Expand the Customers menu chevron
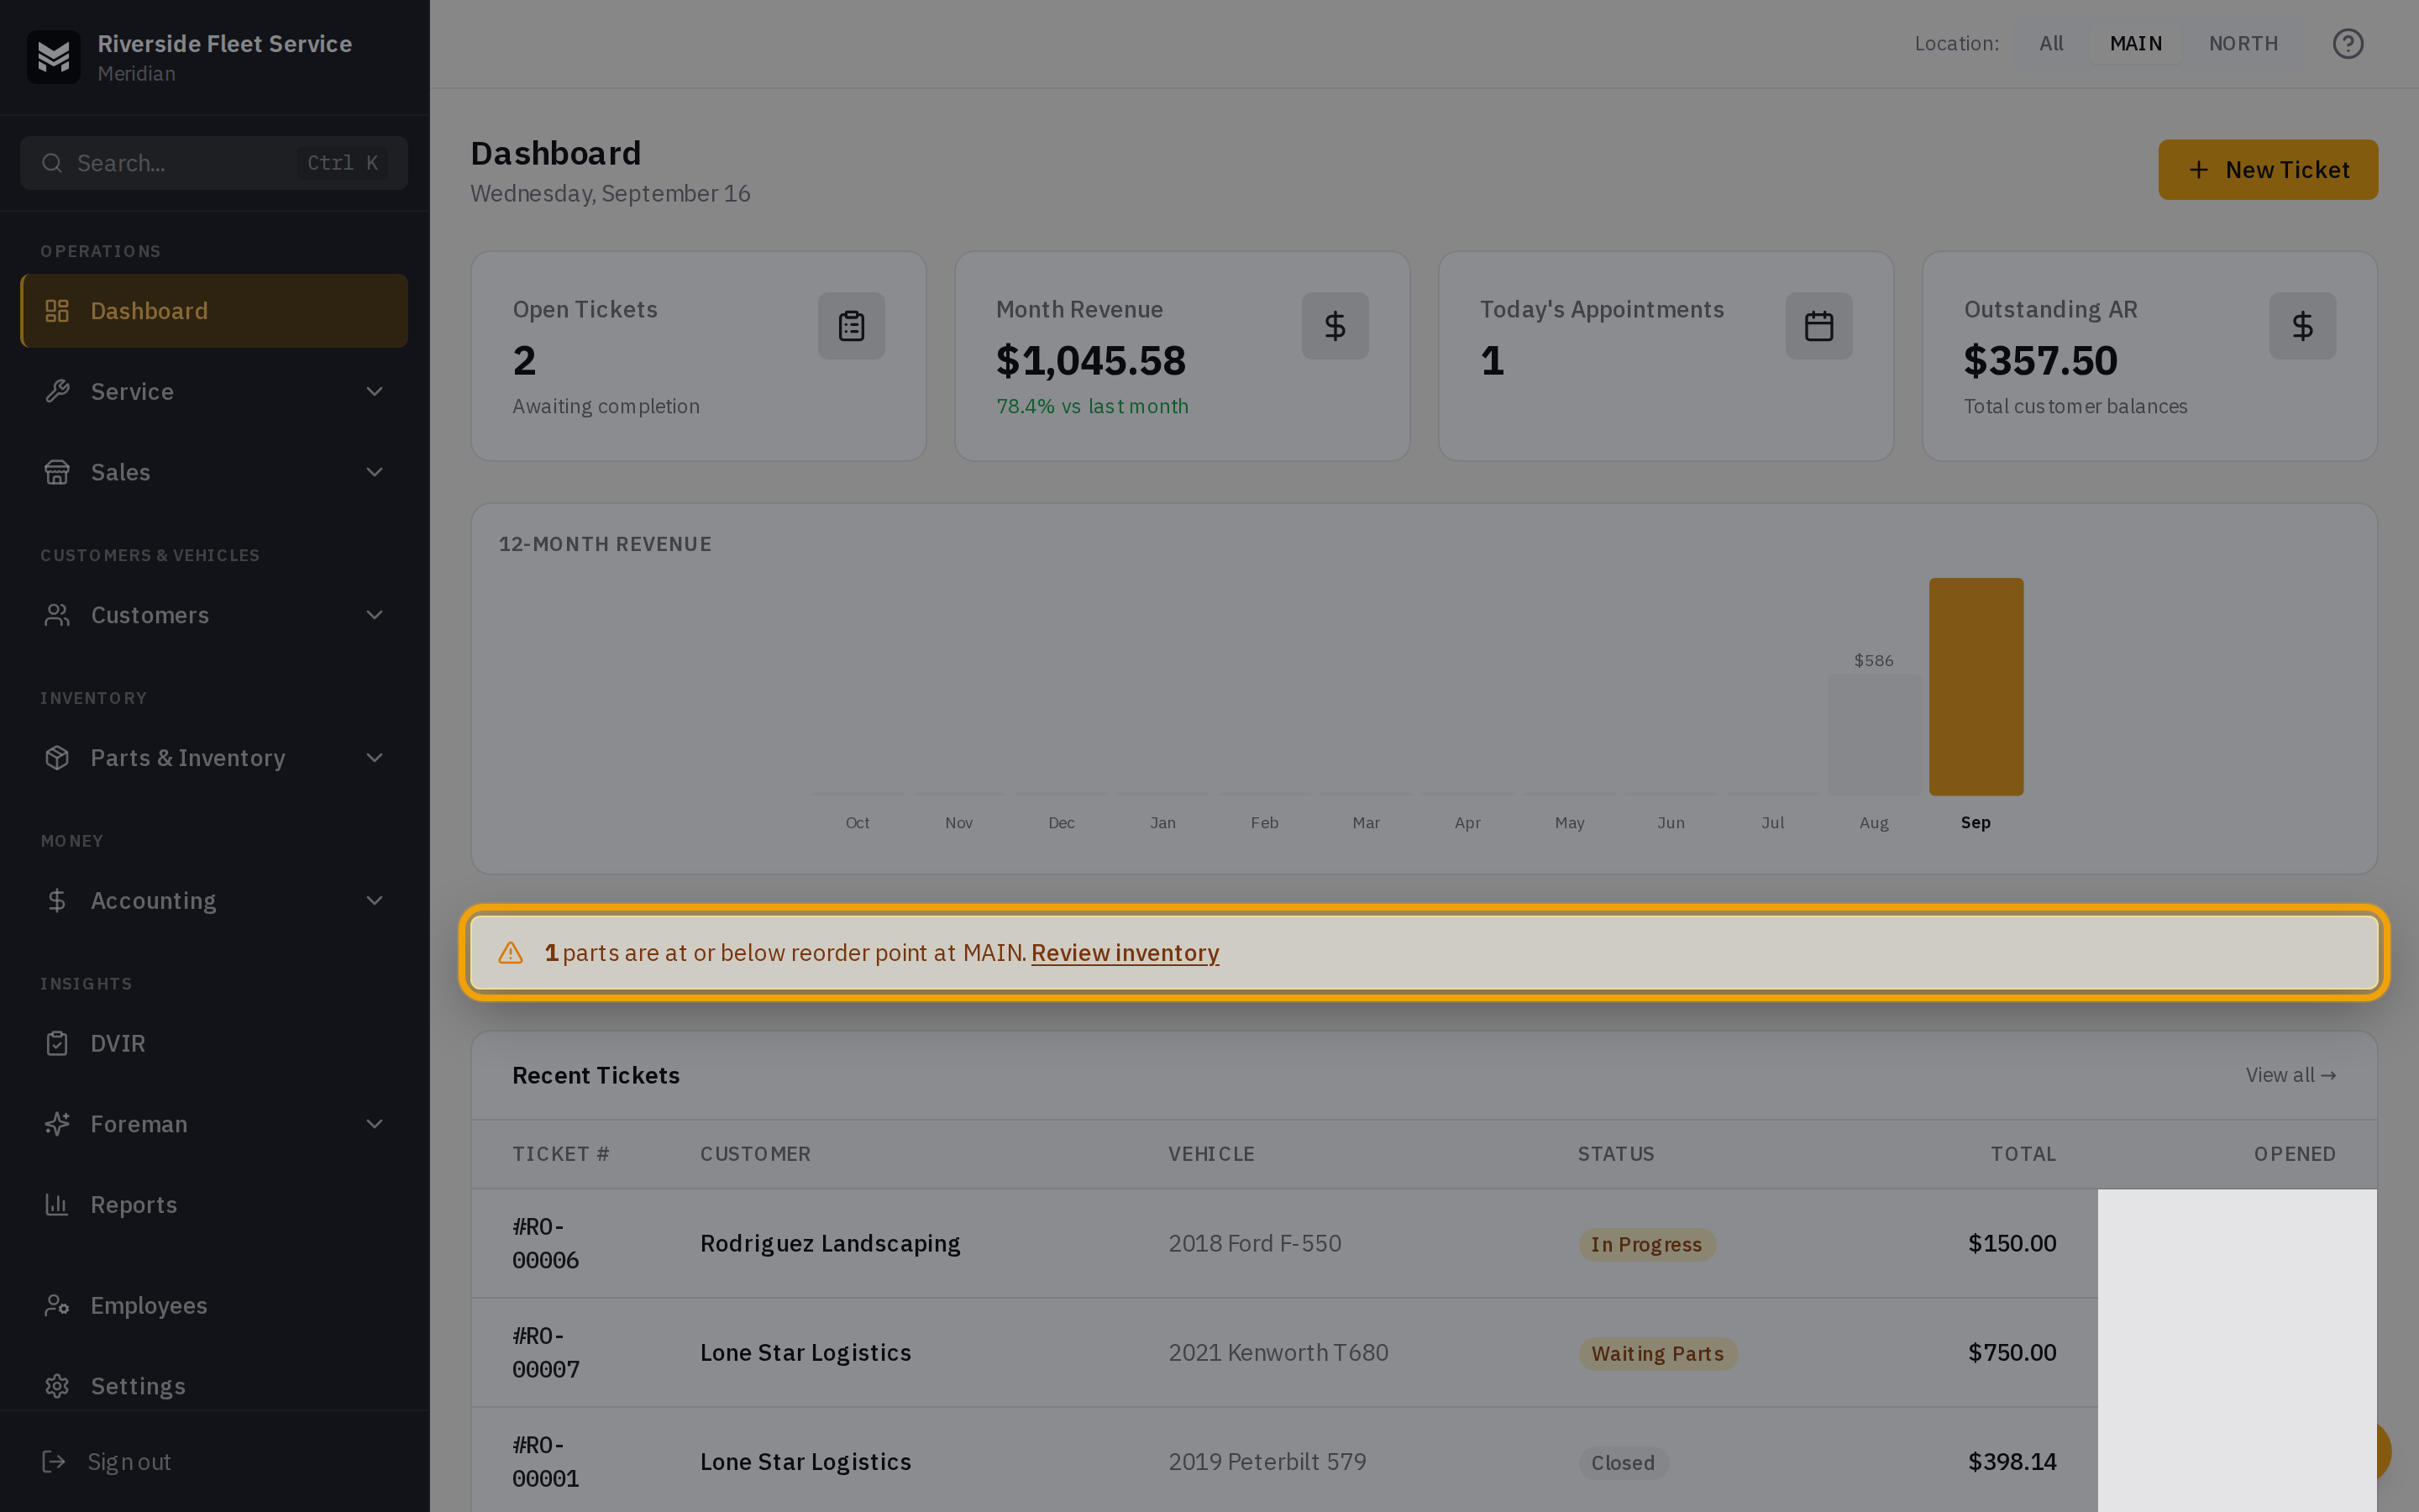2419x1512 pixels. coord(375,615)
